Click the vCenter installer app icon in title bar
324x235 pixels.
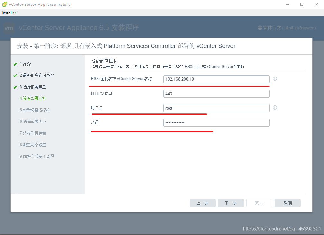click(x=5, y=4)
